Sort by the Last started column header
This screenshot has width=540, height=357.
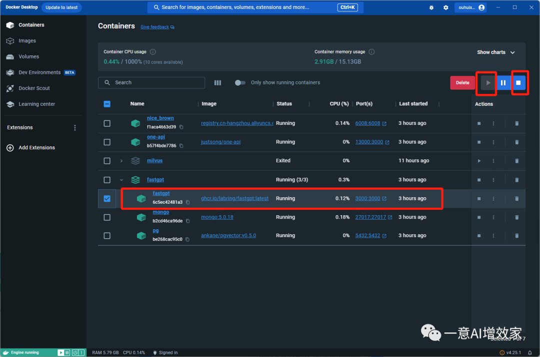point(413,104)
